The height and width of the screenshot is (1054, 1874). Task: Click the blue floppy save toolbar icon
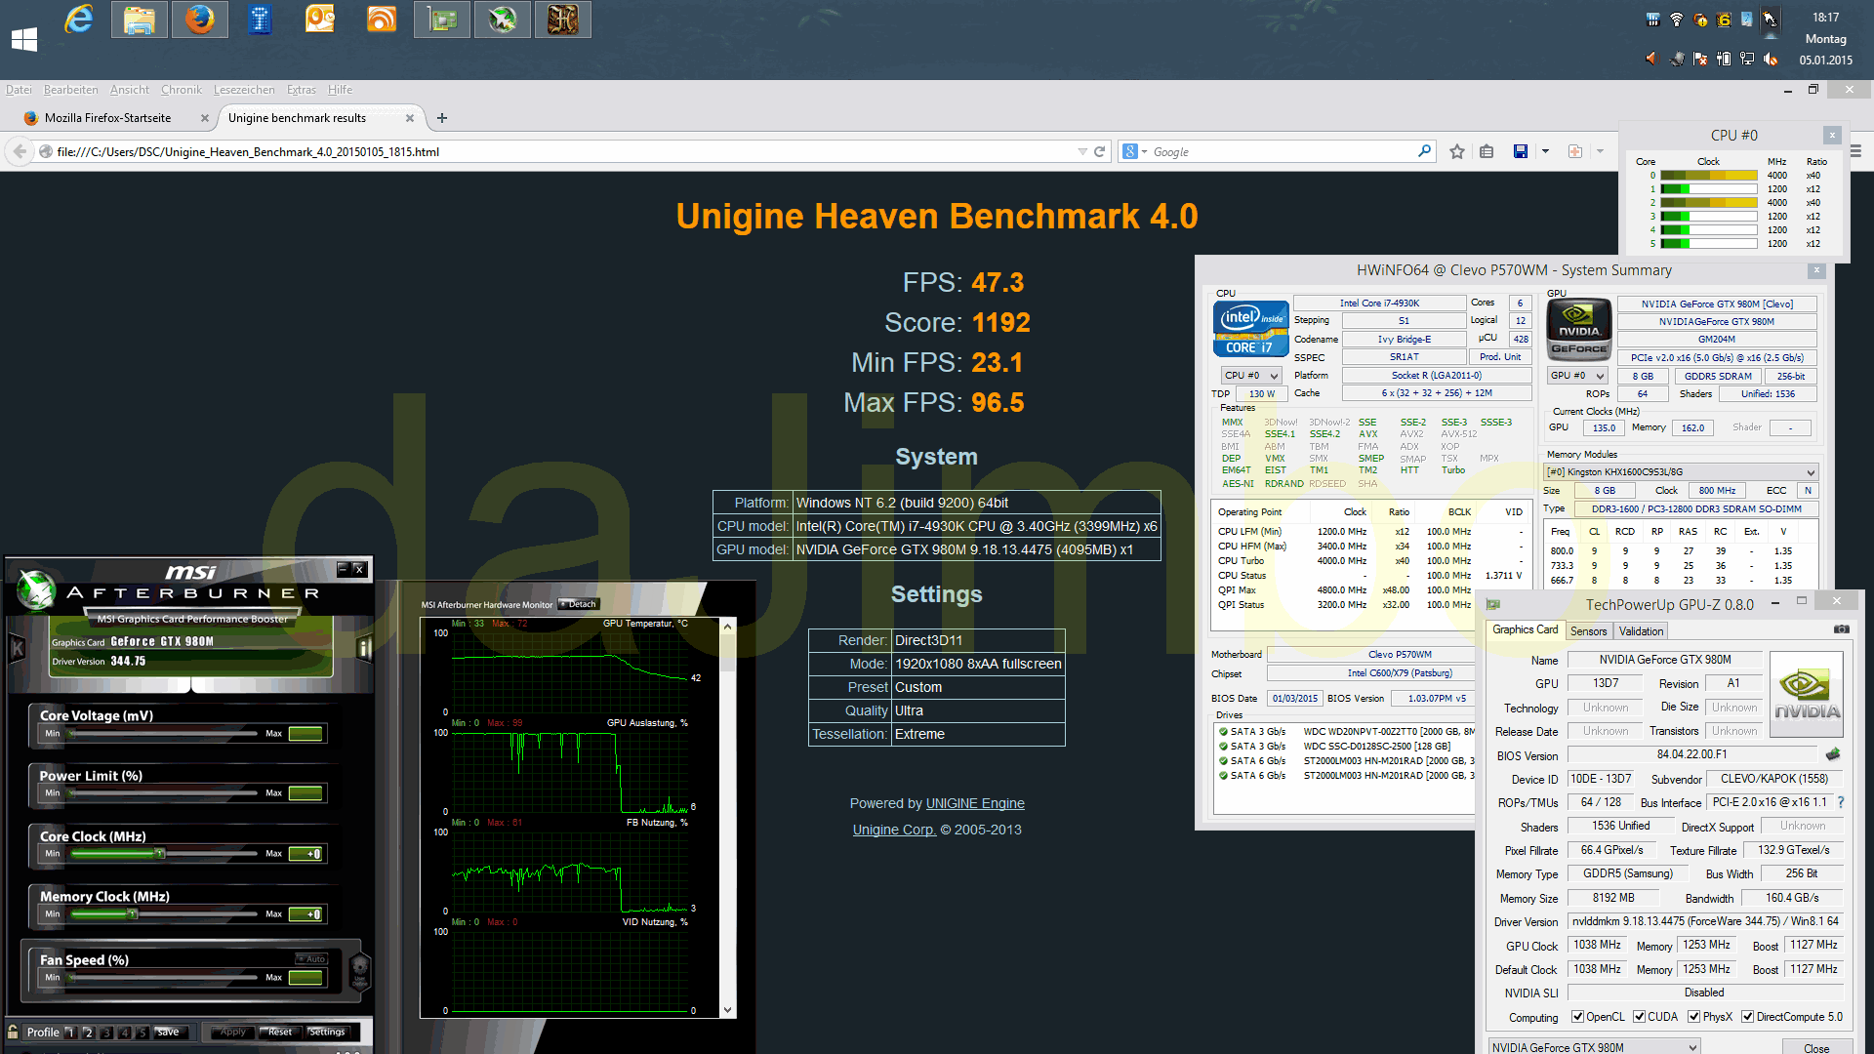click(1521, 151)
